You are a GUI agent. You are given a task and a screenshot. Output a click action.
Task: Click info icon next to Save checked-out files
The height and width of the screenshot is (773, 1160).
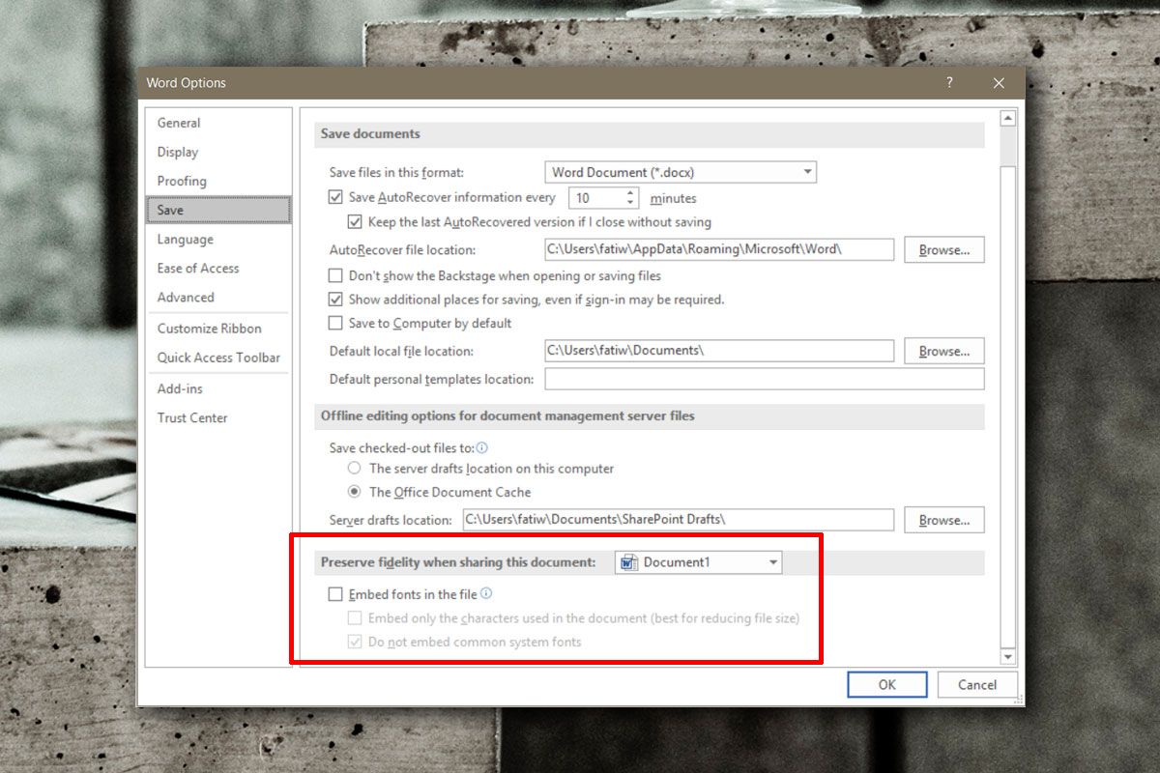click(x=481, y=448)
